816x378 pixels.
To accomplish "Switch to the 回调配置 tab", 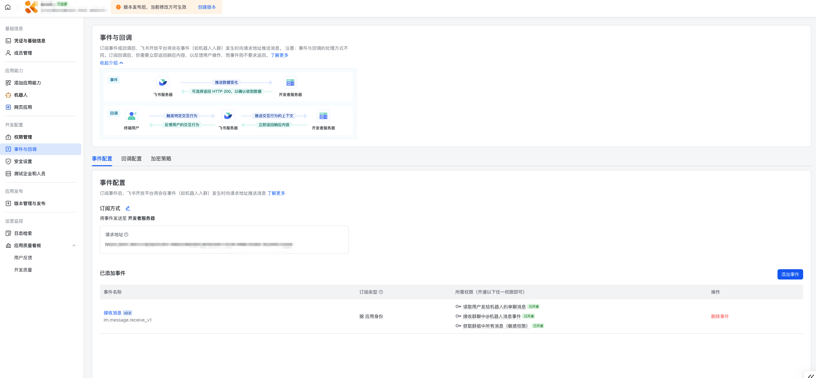I will pyautogui.click(x=131, y=159).
